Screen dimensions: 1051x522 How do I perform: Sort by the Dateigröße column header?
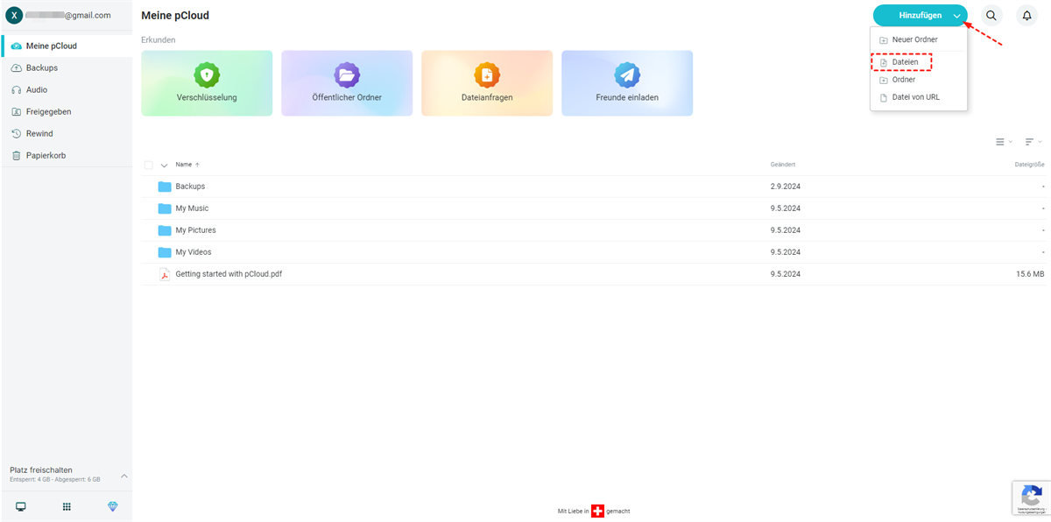click(x=1029, y=165)
